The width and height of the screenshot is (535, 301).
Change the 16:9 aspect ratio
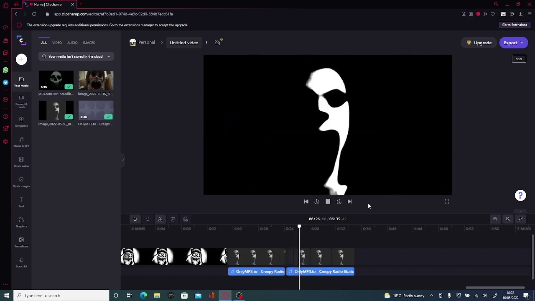(x=519, y=59)
